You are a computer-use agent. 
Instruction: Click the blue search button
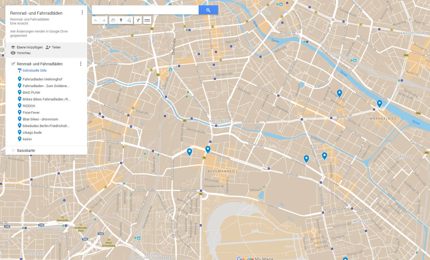click(208, 10)
